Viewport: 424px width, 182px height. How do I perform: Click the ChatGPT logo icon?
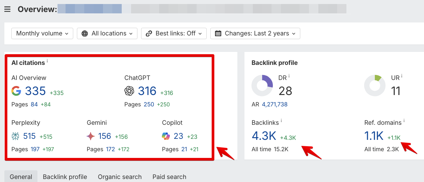click(x=129, y=91)
